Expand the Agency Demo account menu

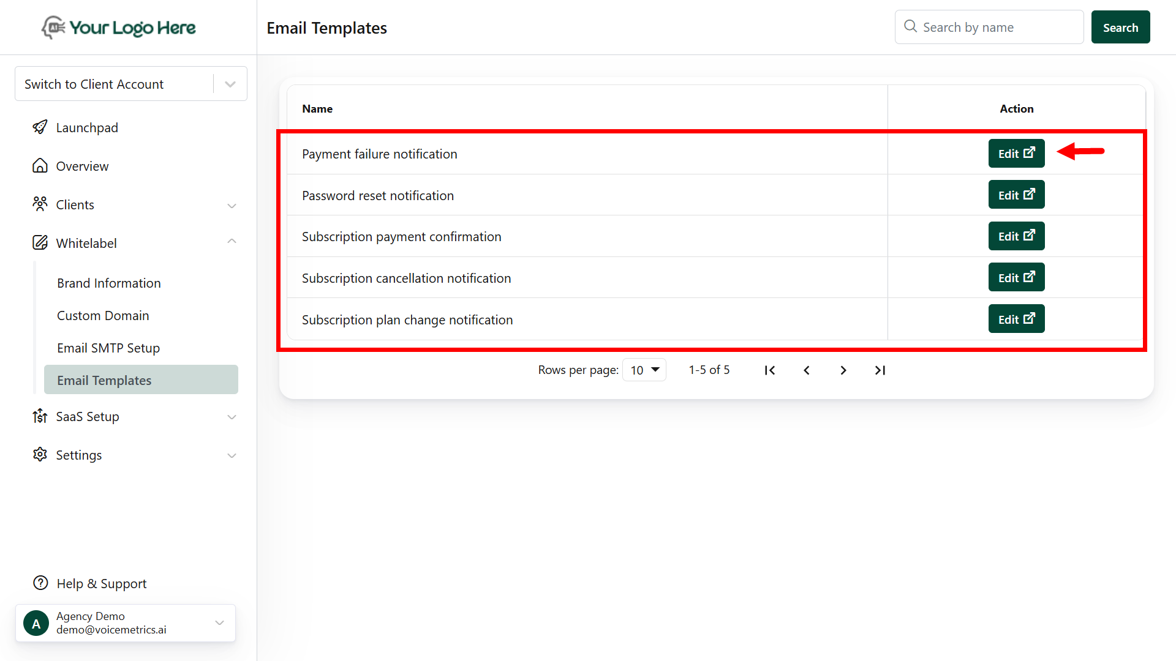[219, 622]
